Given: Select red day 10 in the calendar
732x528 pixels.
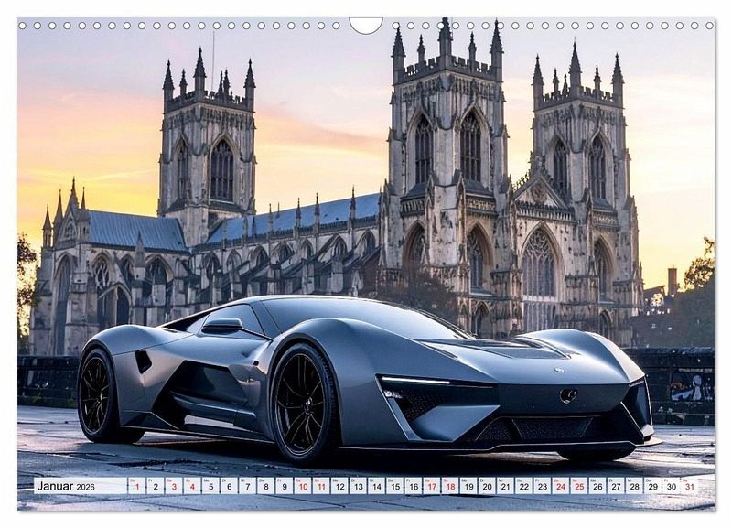Looking at the screenshot, I should (302, 487).
